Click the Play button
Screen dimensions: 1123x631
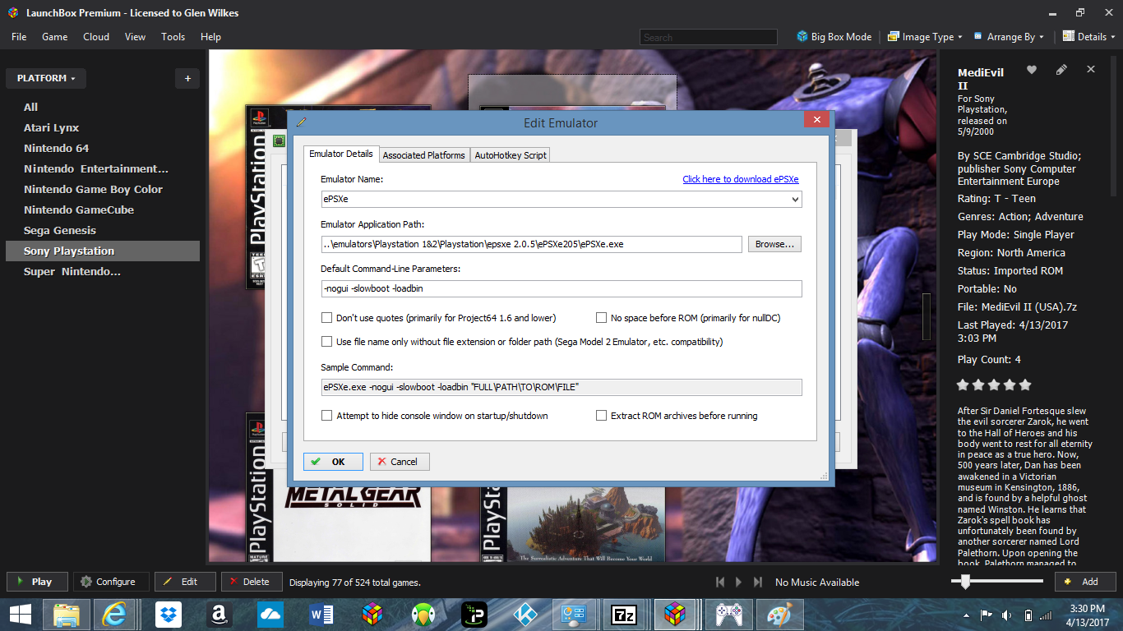(37, 582)
